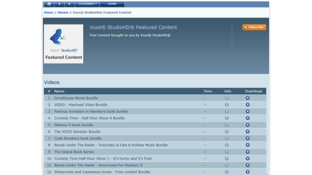Image resolution: width=312 pixels, height=175 pixels.
Task: Click the Download column header
Action: click(253, 91)
